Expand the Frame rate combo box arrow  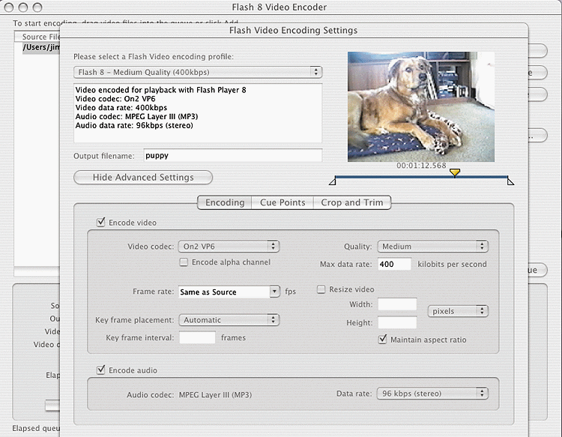click(x=274, y=292)
